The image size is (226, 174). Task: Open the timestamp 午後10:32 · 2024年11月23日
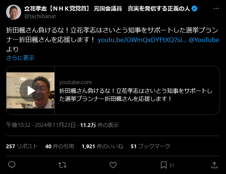pyautogui.click(x=41, y=125)
